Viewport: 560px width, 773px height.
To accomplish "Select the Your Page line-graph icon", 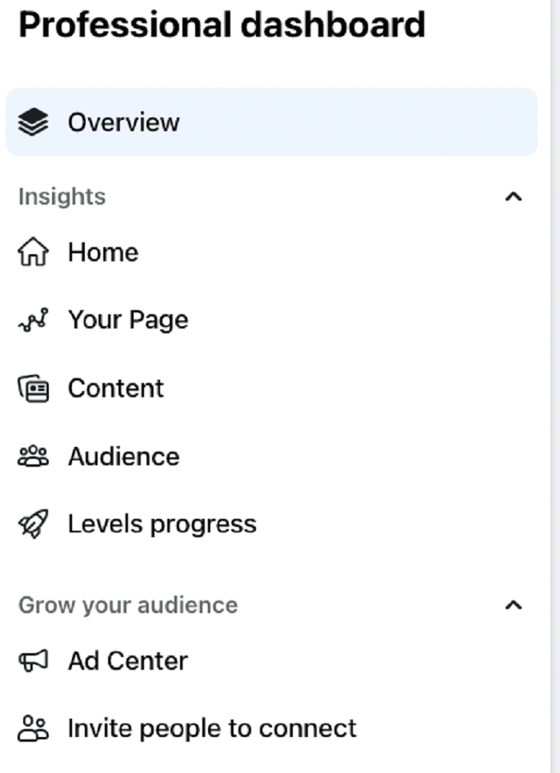I will click(33, 320).
